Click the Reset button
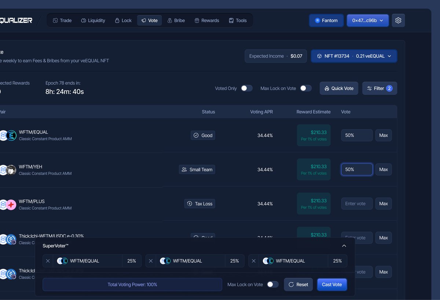This screenshot has height=300, width=440. [298, 285]
